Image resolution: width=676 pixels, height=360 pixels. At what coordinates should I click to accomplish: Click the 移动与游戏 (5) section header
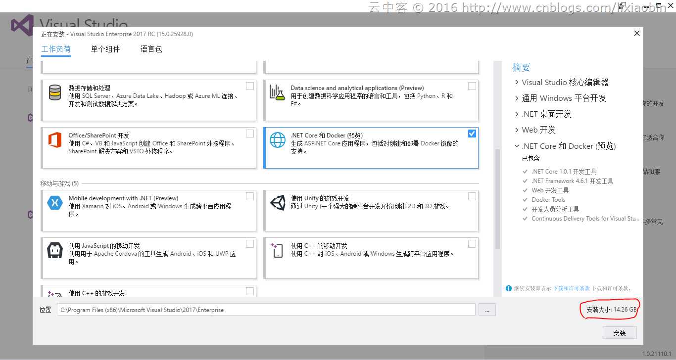[x=59, y=183]
